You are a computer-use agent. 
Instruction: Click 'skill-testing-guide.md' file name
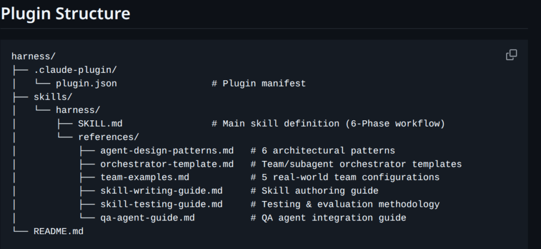162,204
